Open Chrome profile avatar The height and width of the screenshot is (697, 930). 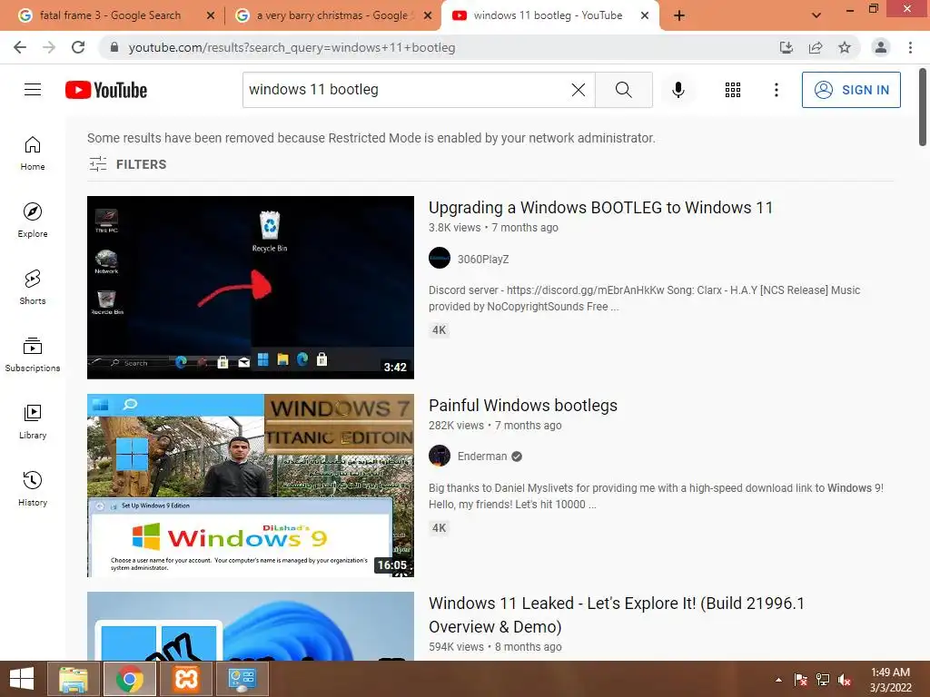[x=881, y=47]
